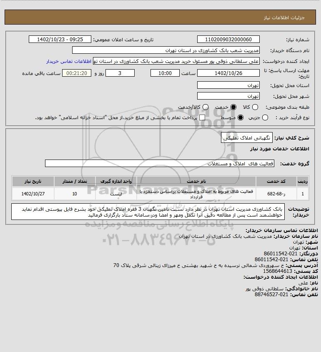The image size is (321, 352).
Task: Click the اطلاعات تماس سازمان خریدار heading
Action: [281, 230]
